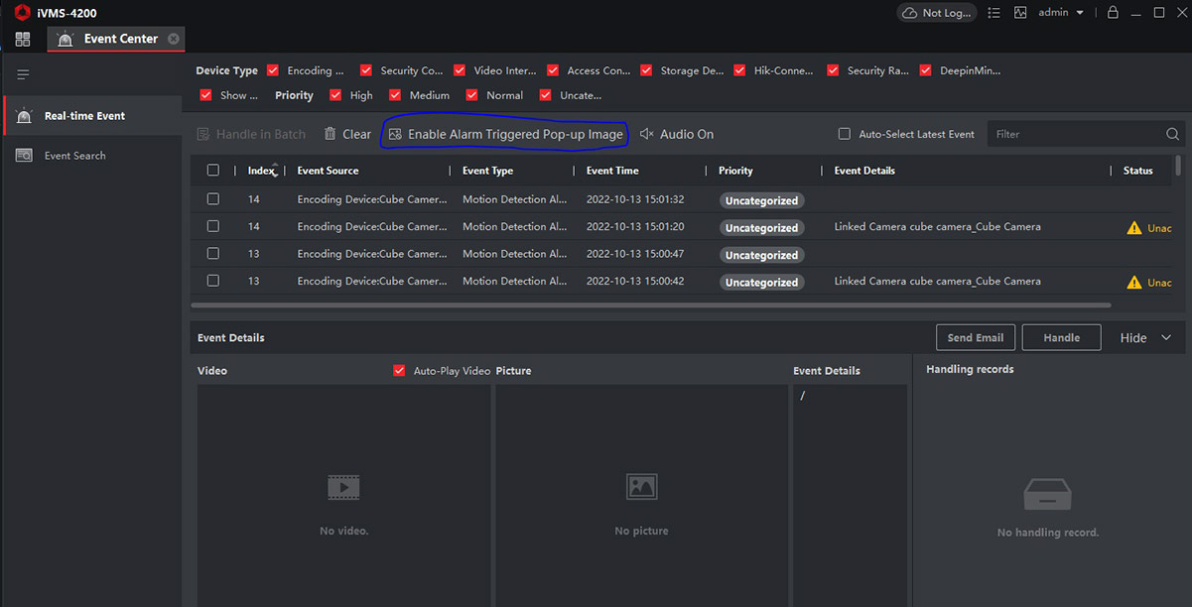
Task: Open the task list icon in title bar
Action: [993, 13]
